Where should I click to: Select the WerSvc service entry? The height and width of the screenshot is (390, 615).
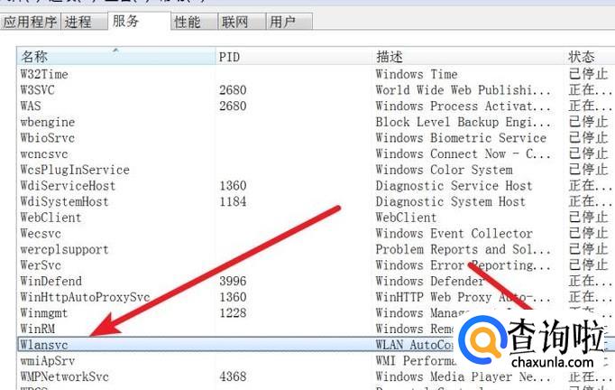tap(41, 265)
